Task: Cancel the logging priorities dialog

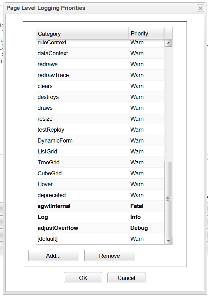Action: point(126,278)
